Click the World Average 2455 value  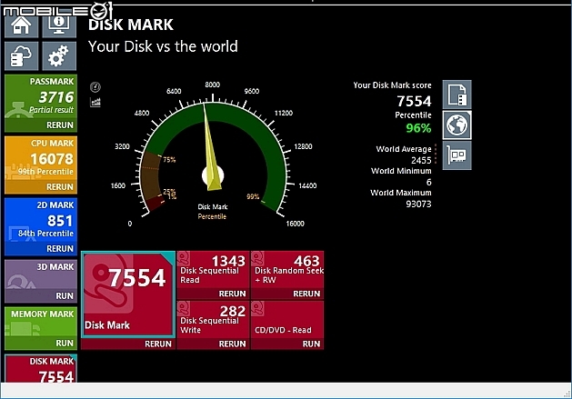(x=421, y=160)
